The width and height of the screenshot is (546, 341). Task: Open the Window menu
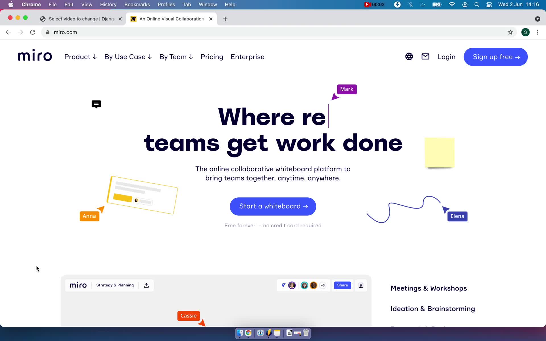pyautogui.click(x=208, y=5)
